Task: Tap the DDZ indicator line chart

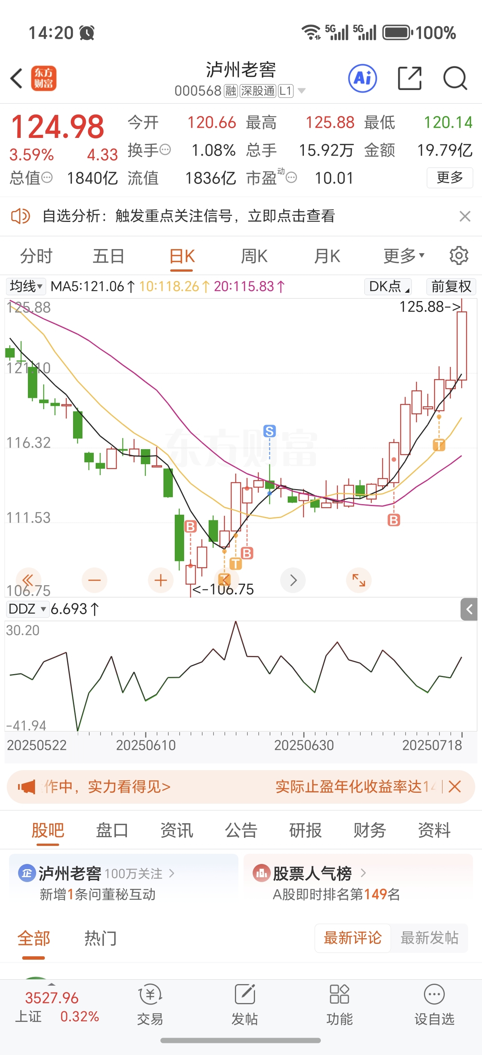Action: 241,676
